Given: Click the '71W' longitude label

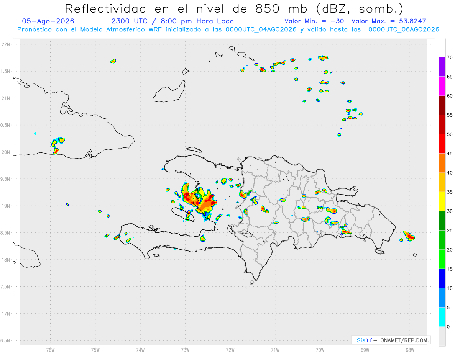Looking at the screenshot, I should tap(275, 350).
